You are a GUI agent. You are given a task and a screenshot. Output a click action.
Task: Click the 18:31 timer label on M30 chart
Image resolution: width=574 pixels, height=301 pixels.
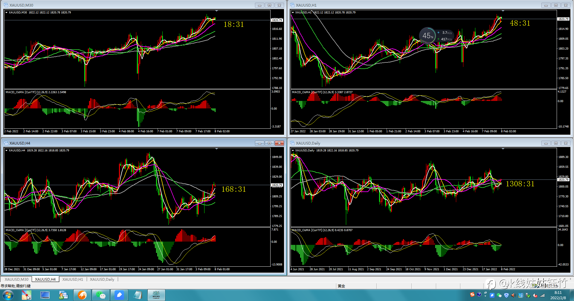pos(234,24)
